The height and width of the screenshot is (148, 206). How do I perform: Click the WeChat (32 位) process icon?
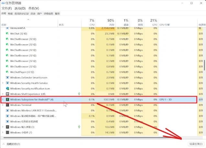coord(7,34)
